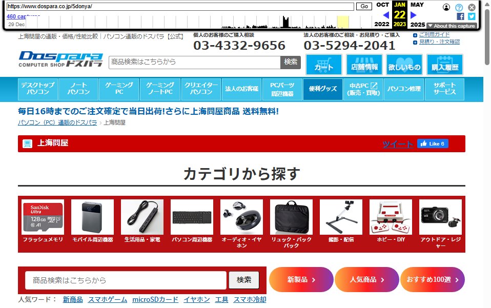Select 便利グッズ nav tab
This screenshot has height=308, width=491.
[x=323, y=89]
